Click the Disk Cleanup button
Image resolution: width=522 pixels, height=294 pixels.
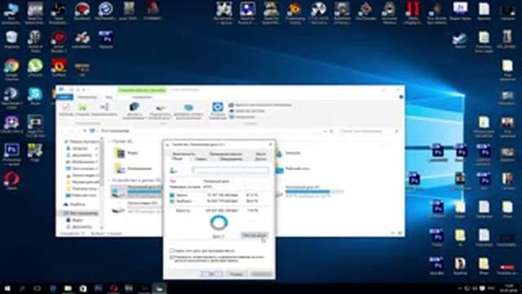254,235
